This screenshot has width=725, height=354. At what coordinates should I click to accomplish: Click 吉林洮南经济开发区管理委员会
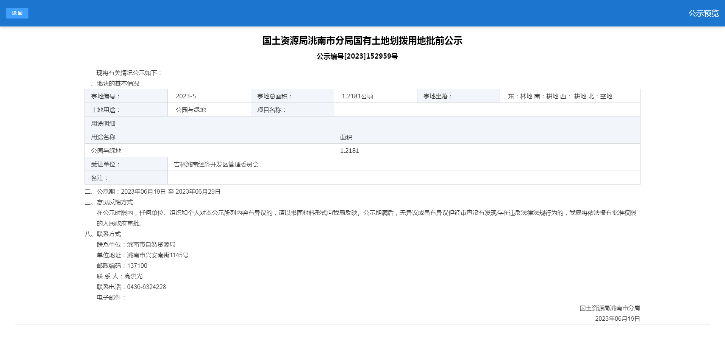coord(216,164)
